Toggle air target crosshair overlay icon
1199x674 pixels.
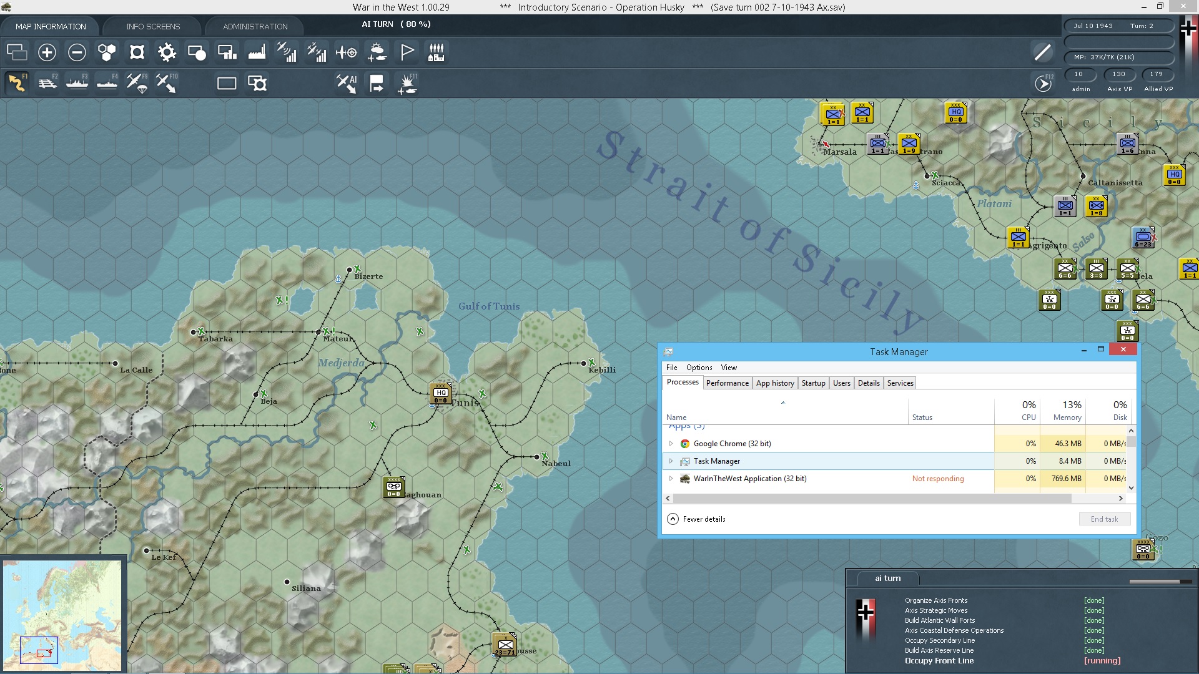point(347,52)
